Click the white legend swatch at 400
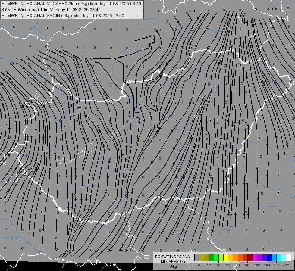 click(288, 257)
